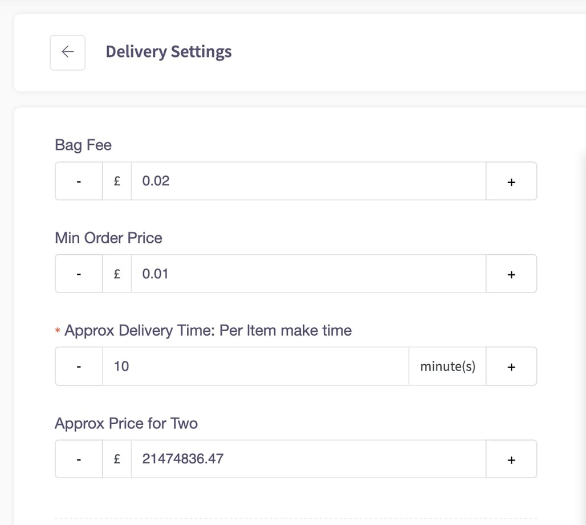Increase the Min Order Price

[x=511, y=274]
